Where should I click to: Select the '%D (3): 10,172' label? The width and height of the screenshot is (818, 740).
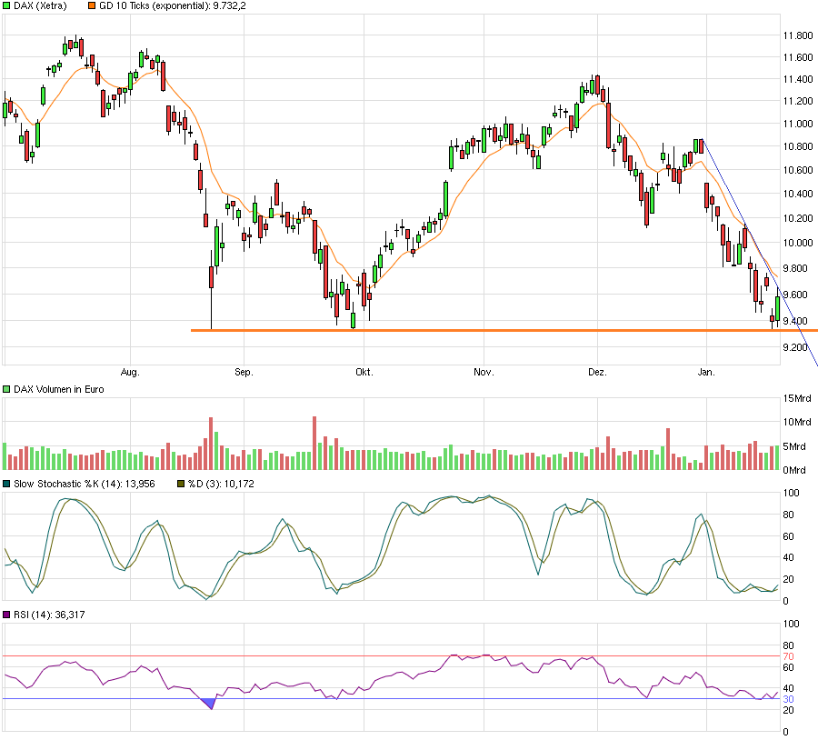pos(221,484)
